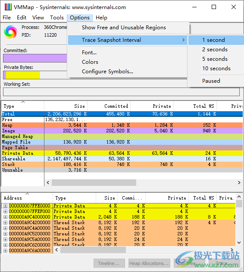Click details horizontal scrollbar thumb
The height and width of the screenshot is (272, 244).
pos(93,250)
